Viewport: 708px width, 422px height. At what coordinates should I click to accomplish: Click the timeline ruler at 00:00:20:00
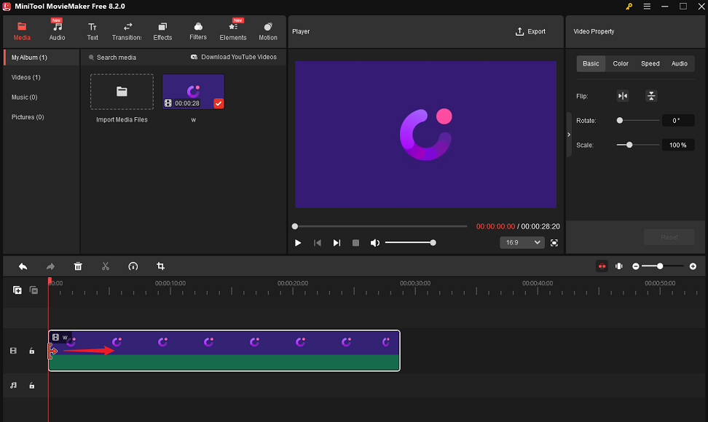click(x=293, y=284)
